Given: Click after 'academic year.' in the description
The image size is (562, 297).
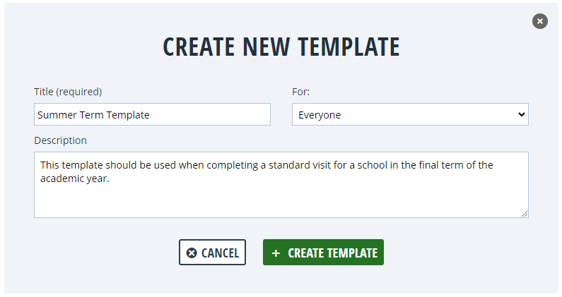Looking at the screenshot, I should 110,178.
